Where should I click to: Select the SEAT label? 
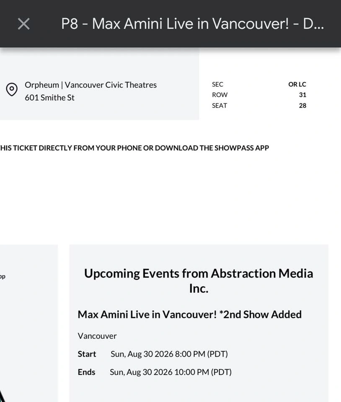[219, 106]
